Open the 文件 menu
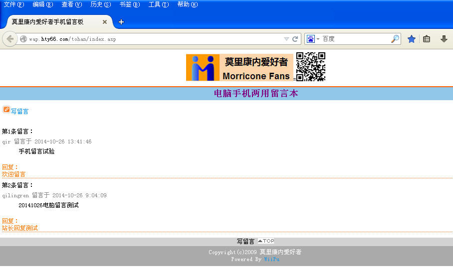Screen dimensions: 453x277 13,4
